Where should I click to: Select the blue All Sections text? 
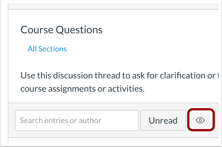click(47, 49)
